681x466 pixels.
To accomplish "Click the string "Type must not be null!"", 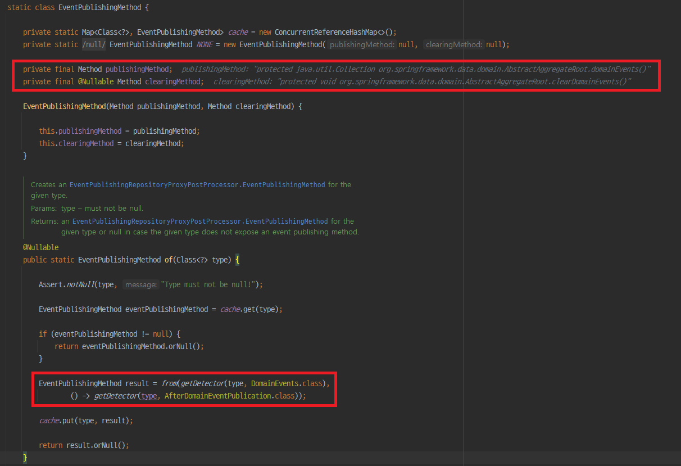I will point(209,284).
